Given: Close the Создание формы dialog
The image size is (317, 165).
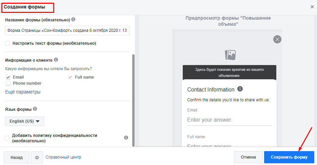Looking at the screenshot, I should pyautogui.click(x=312, y=7).
